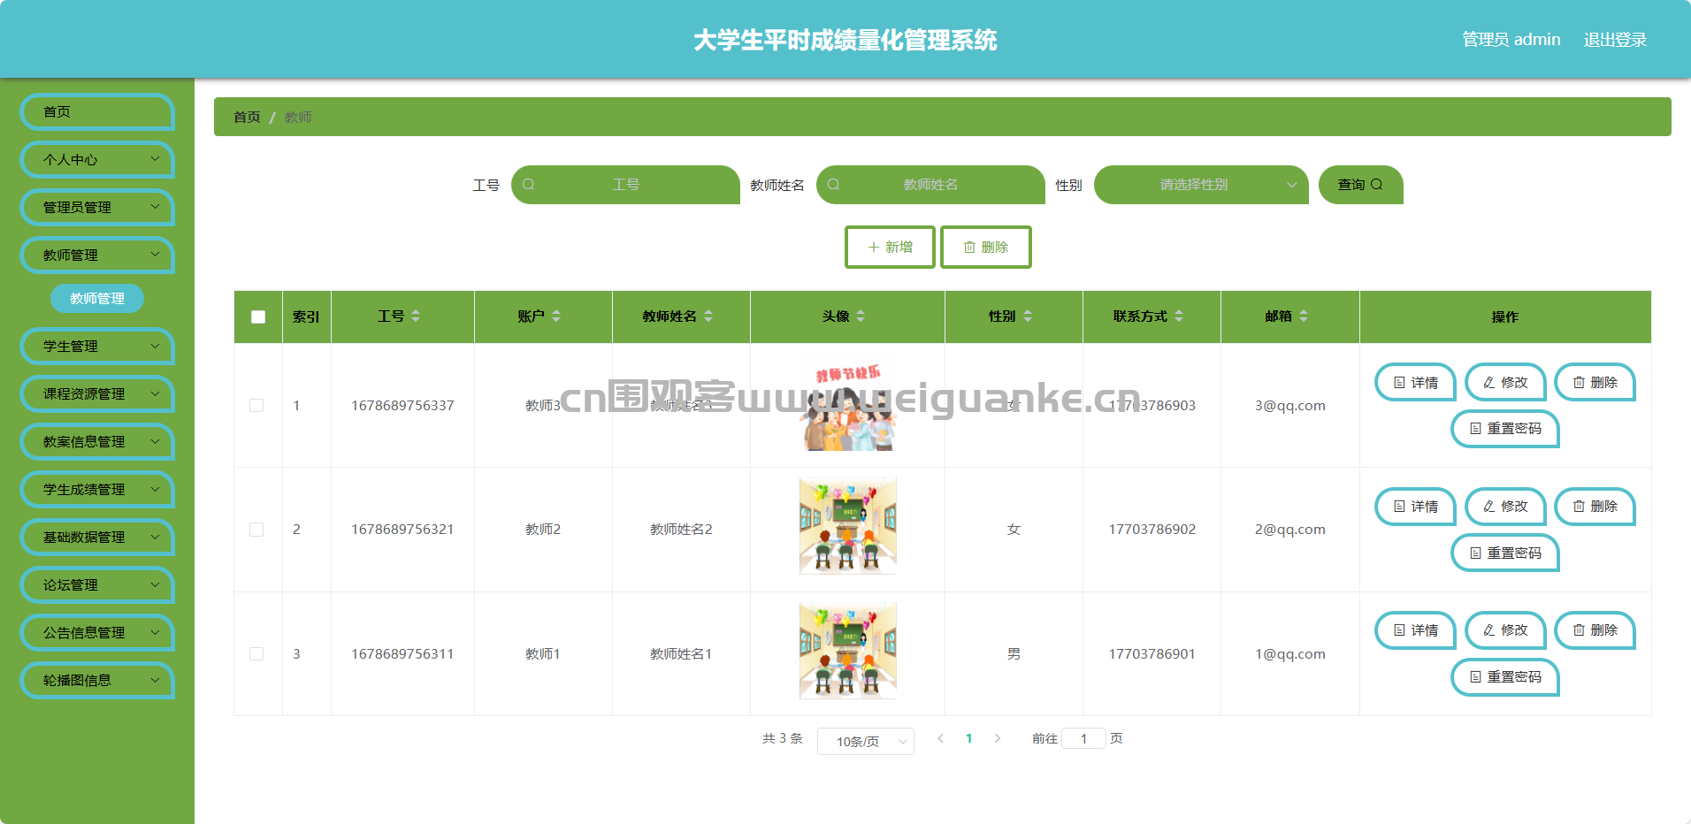Image resolution: width=1691 pixels, height=824 pixels.
Task: Click the avatar thumbnail of 教师2
Action: tap(847, 527)
